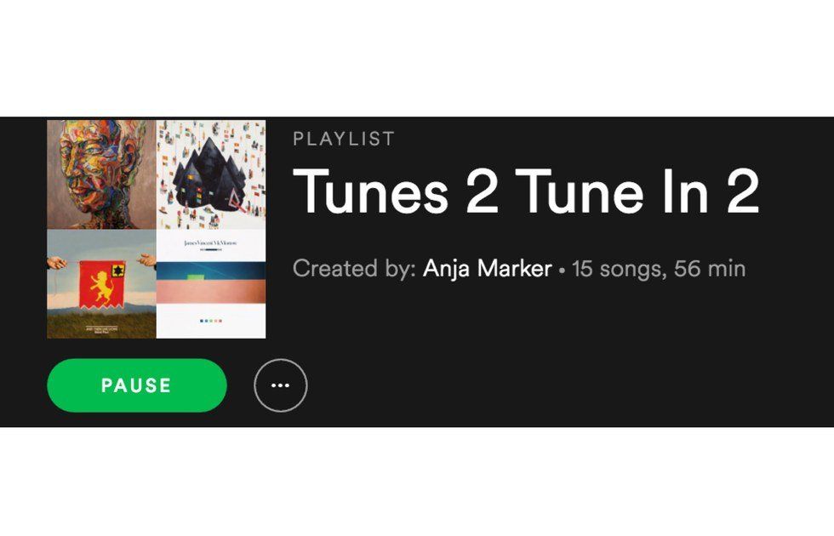Click the yellow lion emblem on the flag
Viewport: 834px width, 536px height.
(101, 288)
